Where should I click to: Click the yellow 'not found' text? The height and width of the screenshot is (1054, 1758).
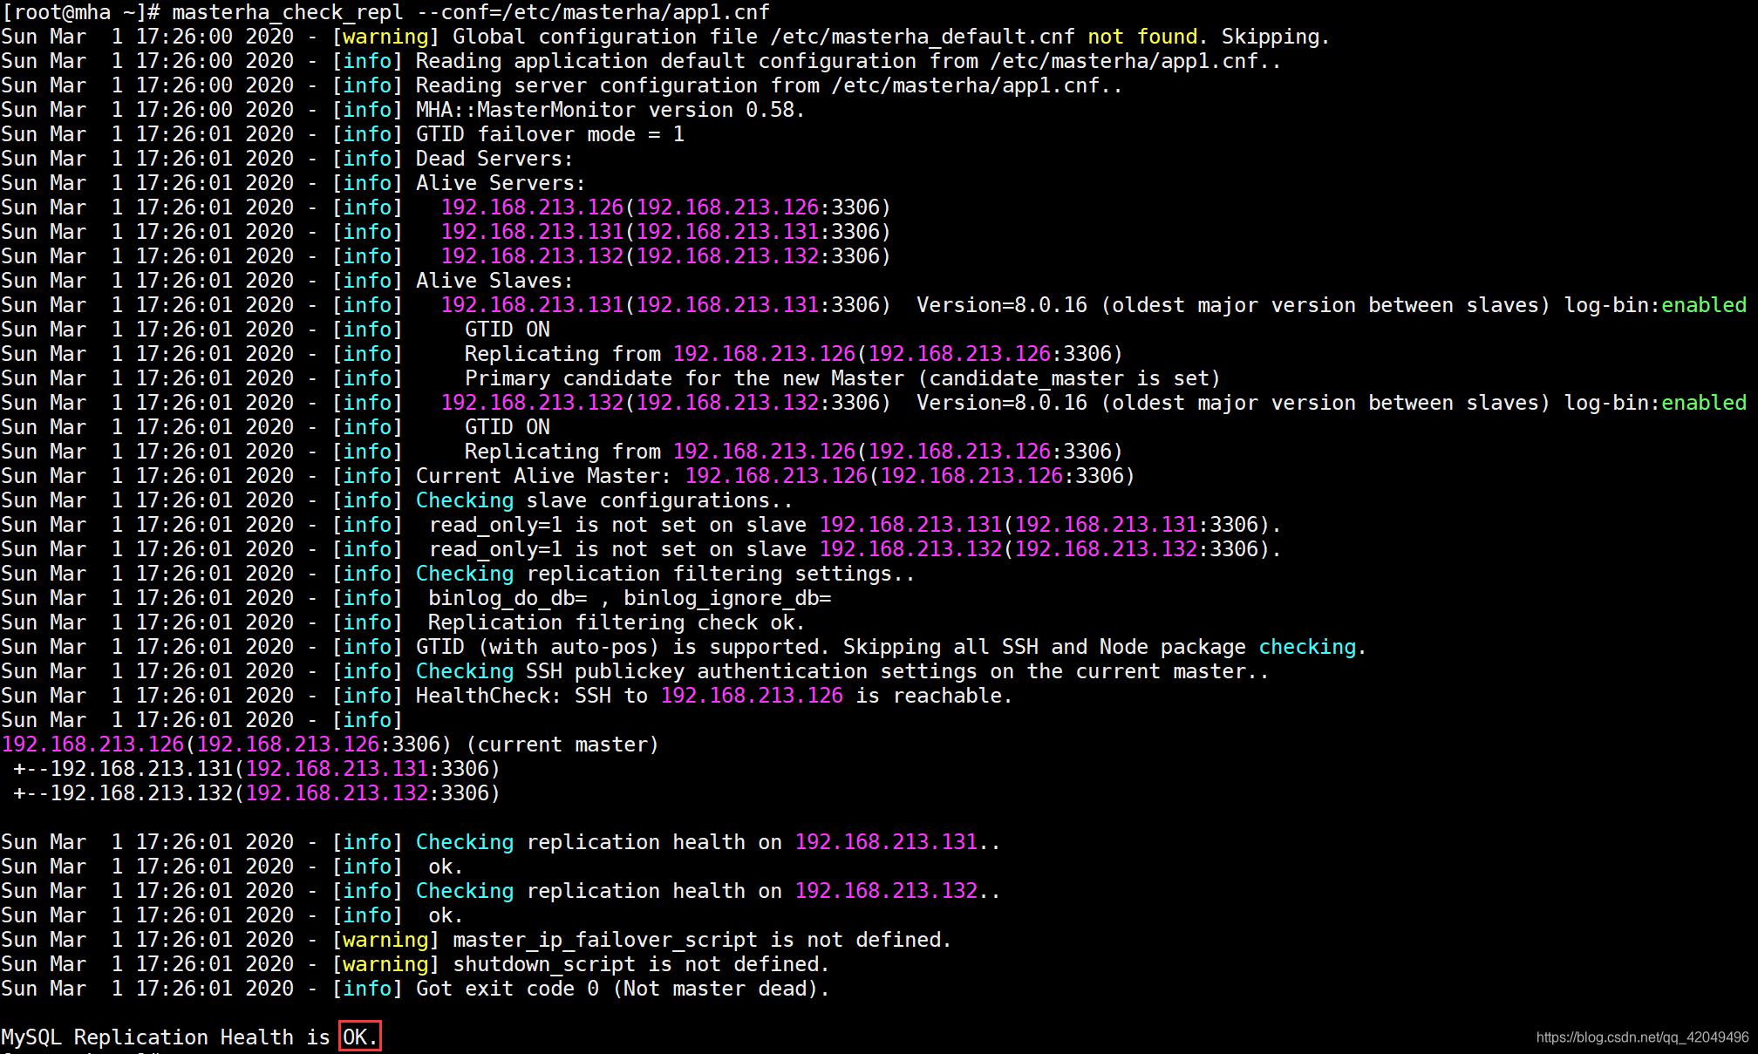click(x=1142, y=37)
